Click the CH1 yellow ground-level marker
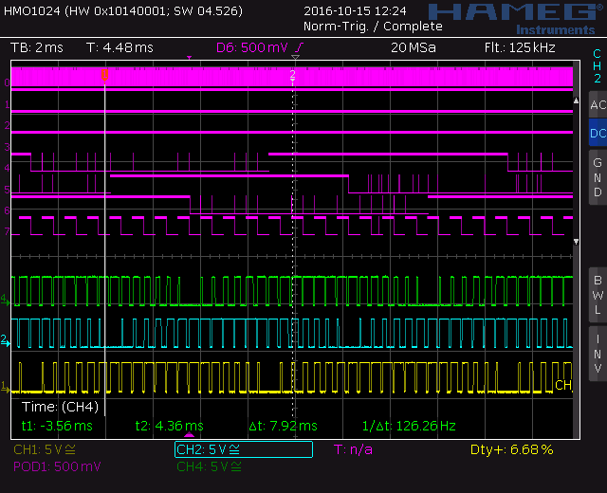607x493 pixels. tap(5, 387)
